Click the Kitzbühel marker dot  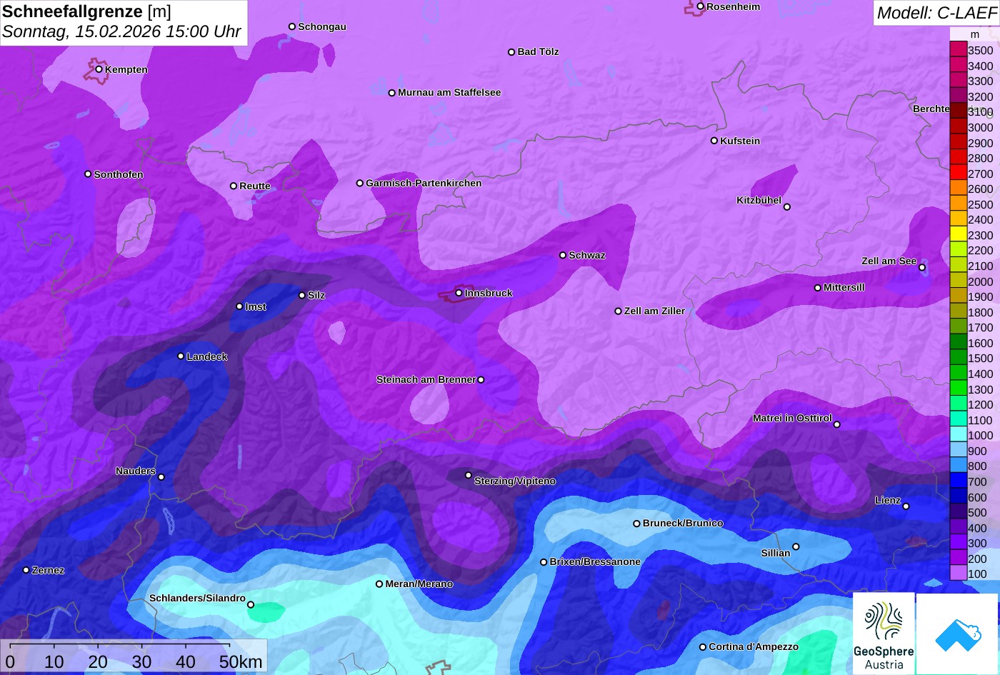coord(787,207)
